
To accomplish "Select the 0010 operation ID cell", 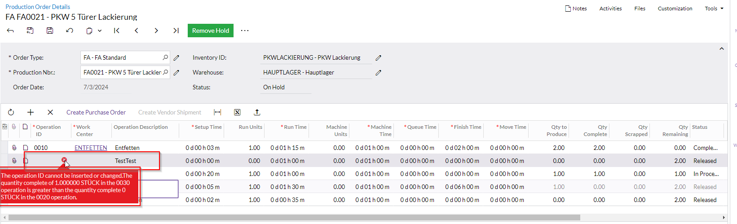I will pyautogui.click(x=51, y=148).
